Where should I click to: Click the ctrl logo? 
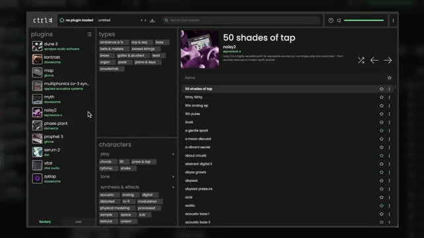click(x=42, y=20)
